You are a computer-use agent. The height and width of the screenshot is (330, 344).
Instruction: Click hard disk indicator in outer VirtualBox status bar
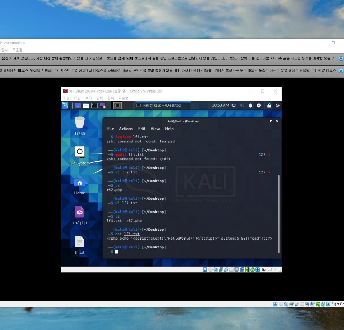(x=276, y=304)
